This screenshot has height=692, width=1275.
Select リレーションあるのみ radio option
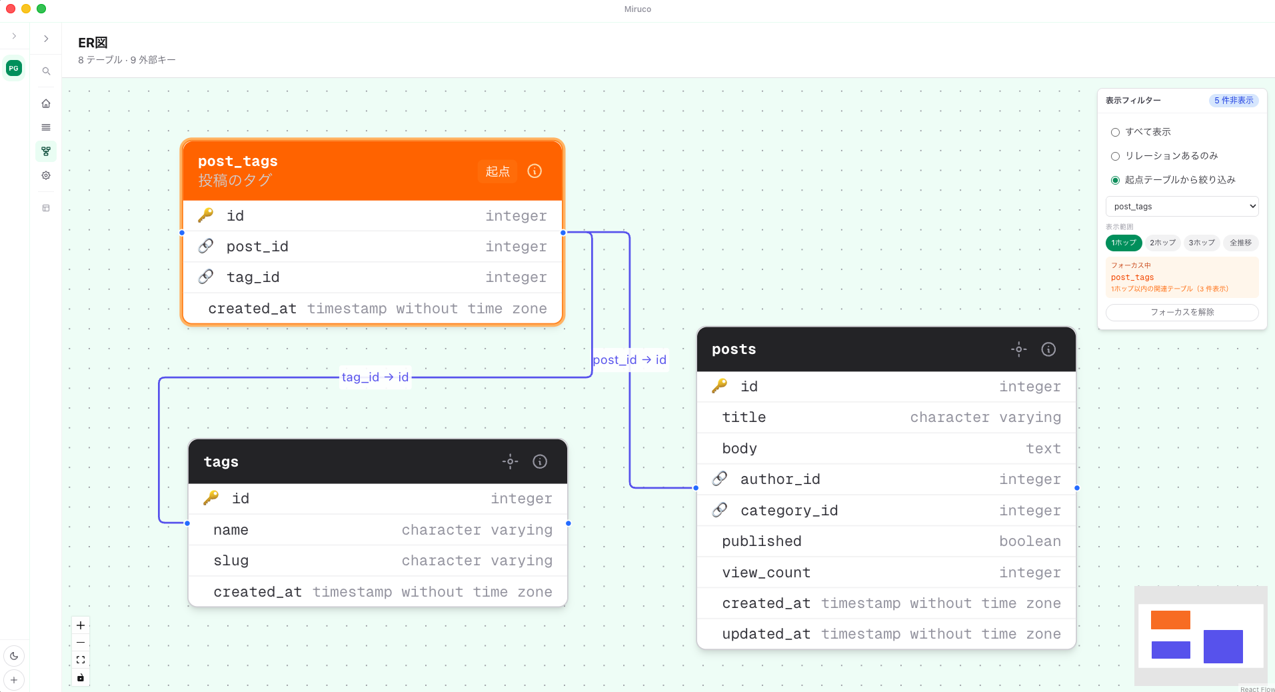tap(1115, 156)
